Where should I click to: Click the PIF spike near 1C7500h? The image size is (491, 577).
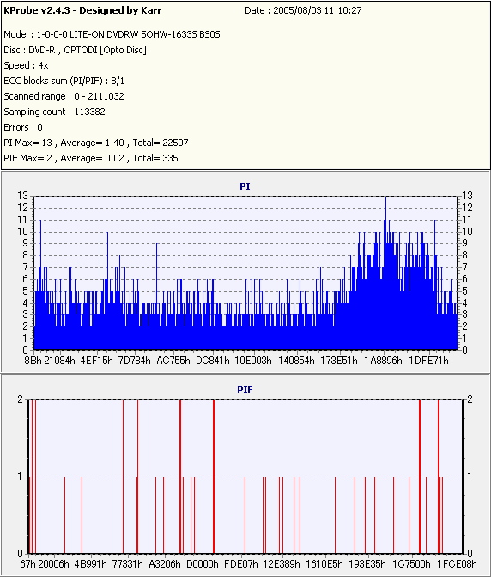[x=420, y=477]
